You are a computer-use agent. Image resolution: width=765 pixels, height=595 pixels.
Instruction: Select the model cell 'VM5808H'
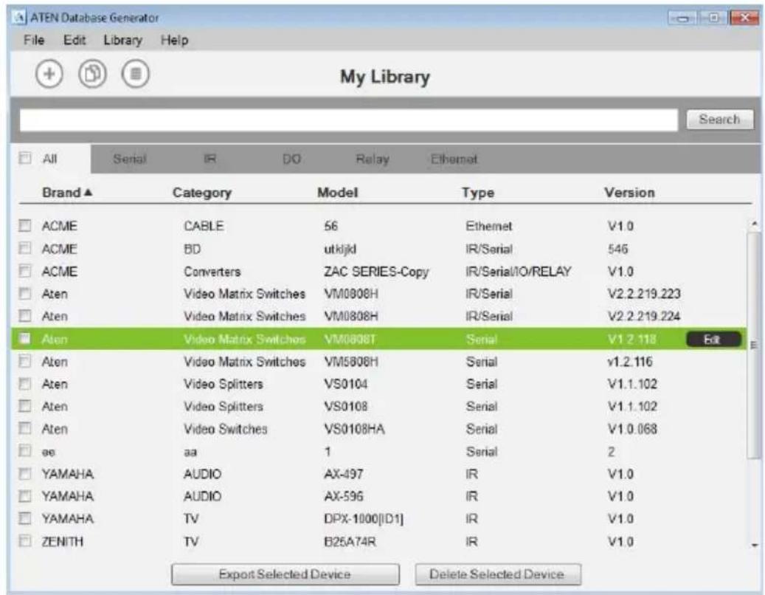pos(351,362)
